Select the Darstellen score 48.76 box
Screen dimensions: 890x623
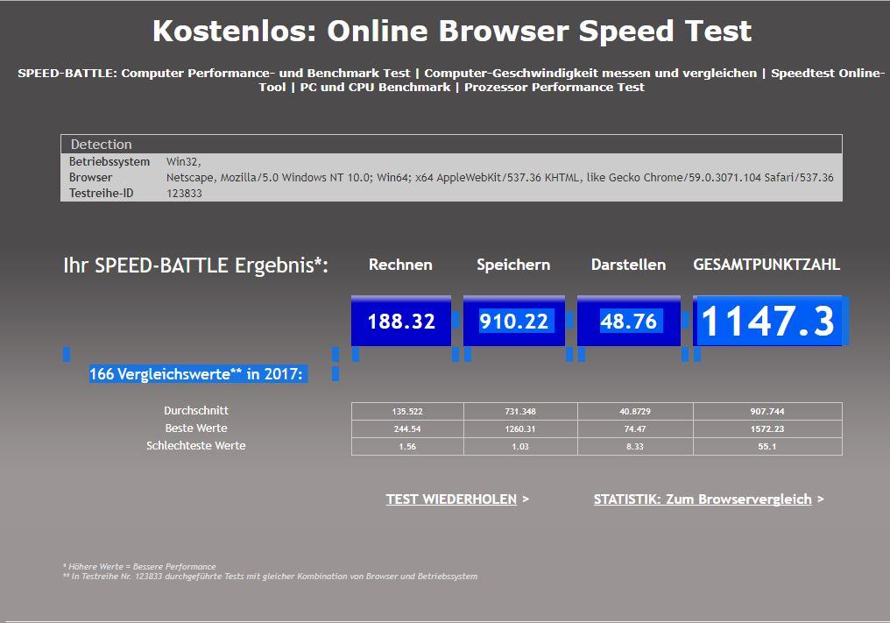628,321
